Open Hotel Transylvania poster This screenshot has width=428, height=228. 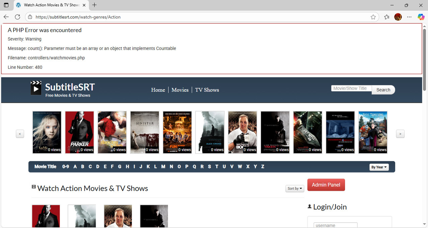[373, 132]
